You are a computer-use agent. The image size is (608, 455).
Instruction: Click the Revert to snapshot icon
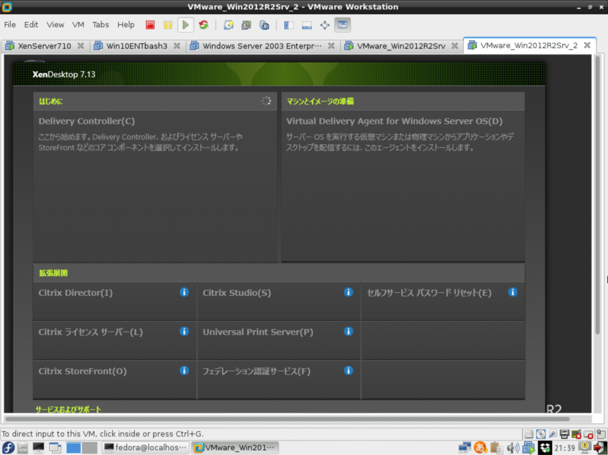click(x=246, y=25)
